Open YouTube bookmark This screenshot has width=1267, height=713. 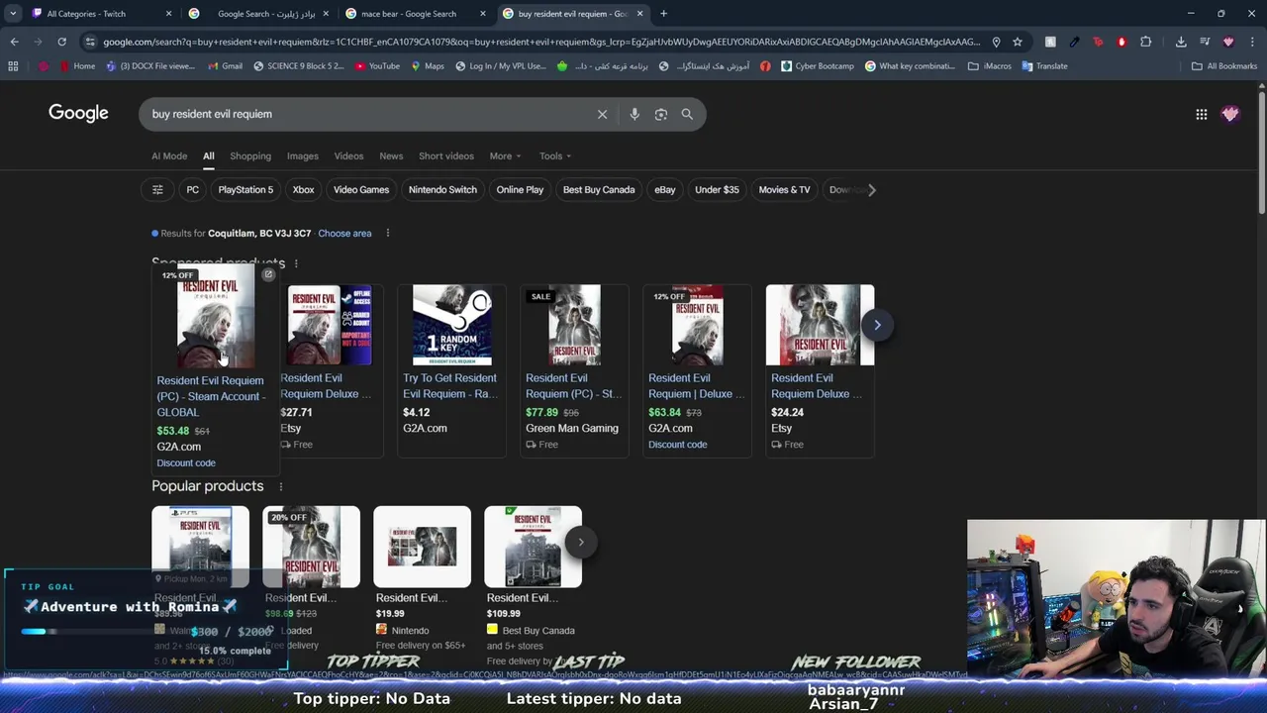[x=376, y=66]
